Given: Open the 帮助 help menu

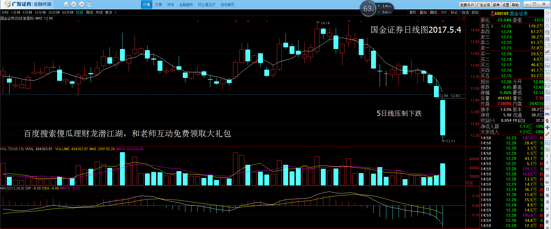Looking at the screenshot, I should click(515, 5).
